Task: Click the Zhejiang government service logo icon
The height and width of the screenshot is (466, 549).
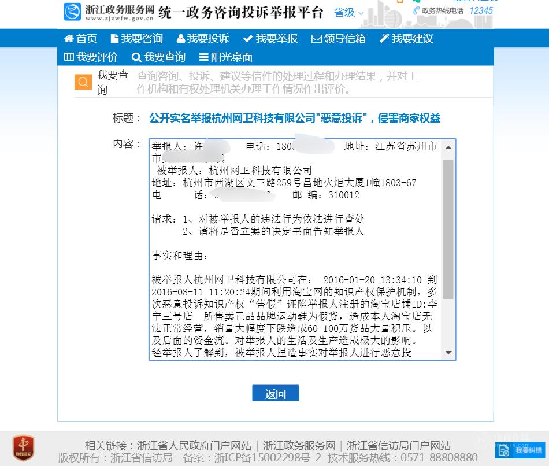Action: (x=72, y=12)
